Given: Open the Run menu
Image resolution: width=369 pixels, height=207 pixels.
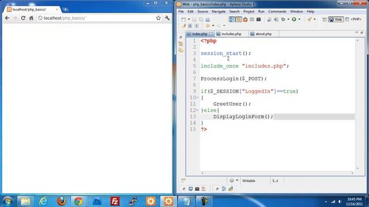Looking at the screenshot, I should 261,11.
